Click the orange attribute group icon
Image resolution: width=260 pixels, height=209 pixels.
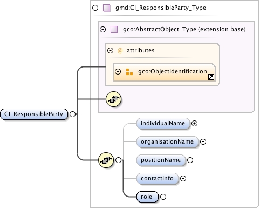pos(129,72)
